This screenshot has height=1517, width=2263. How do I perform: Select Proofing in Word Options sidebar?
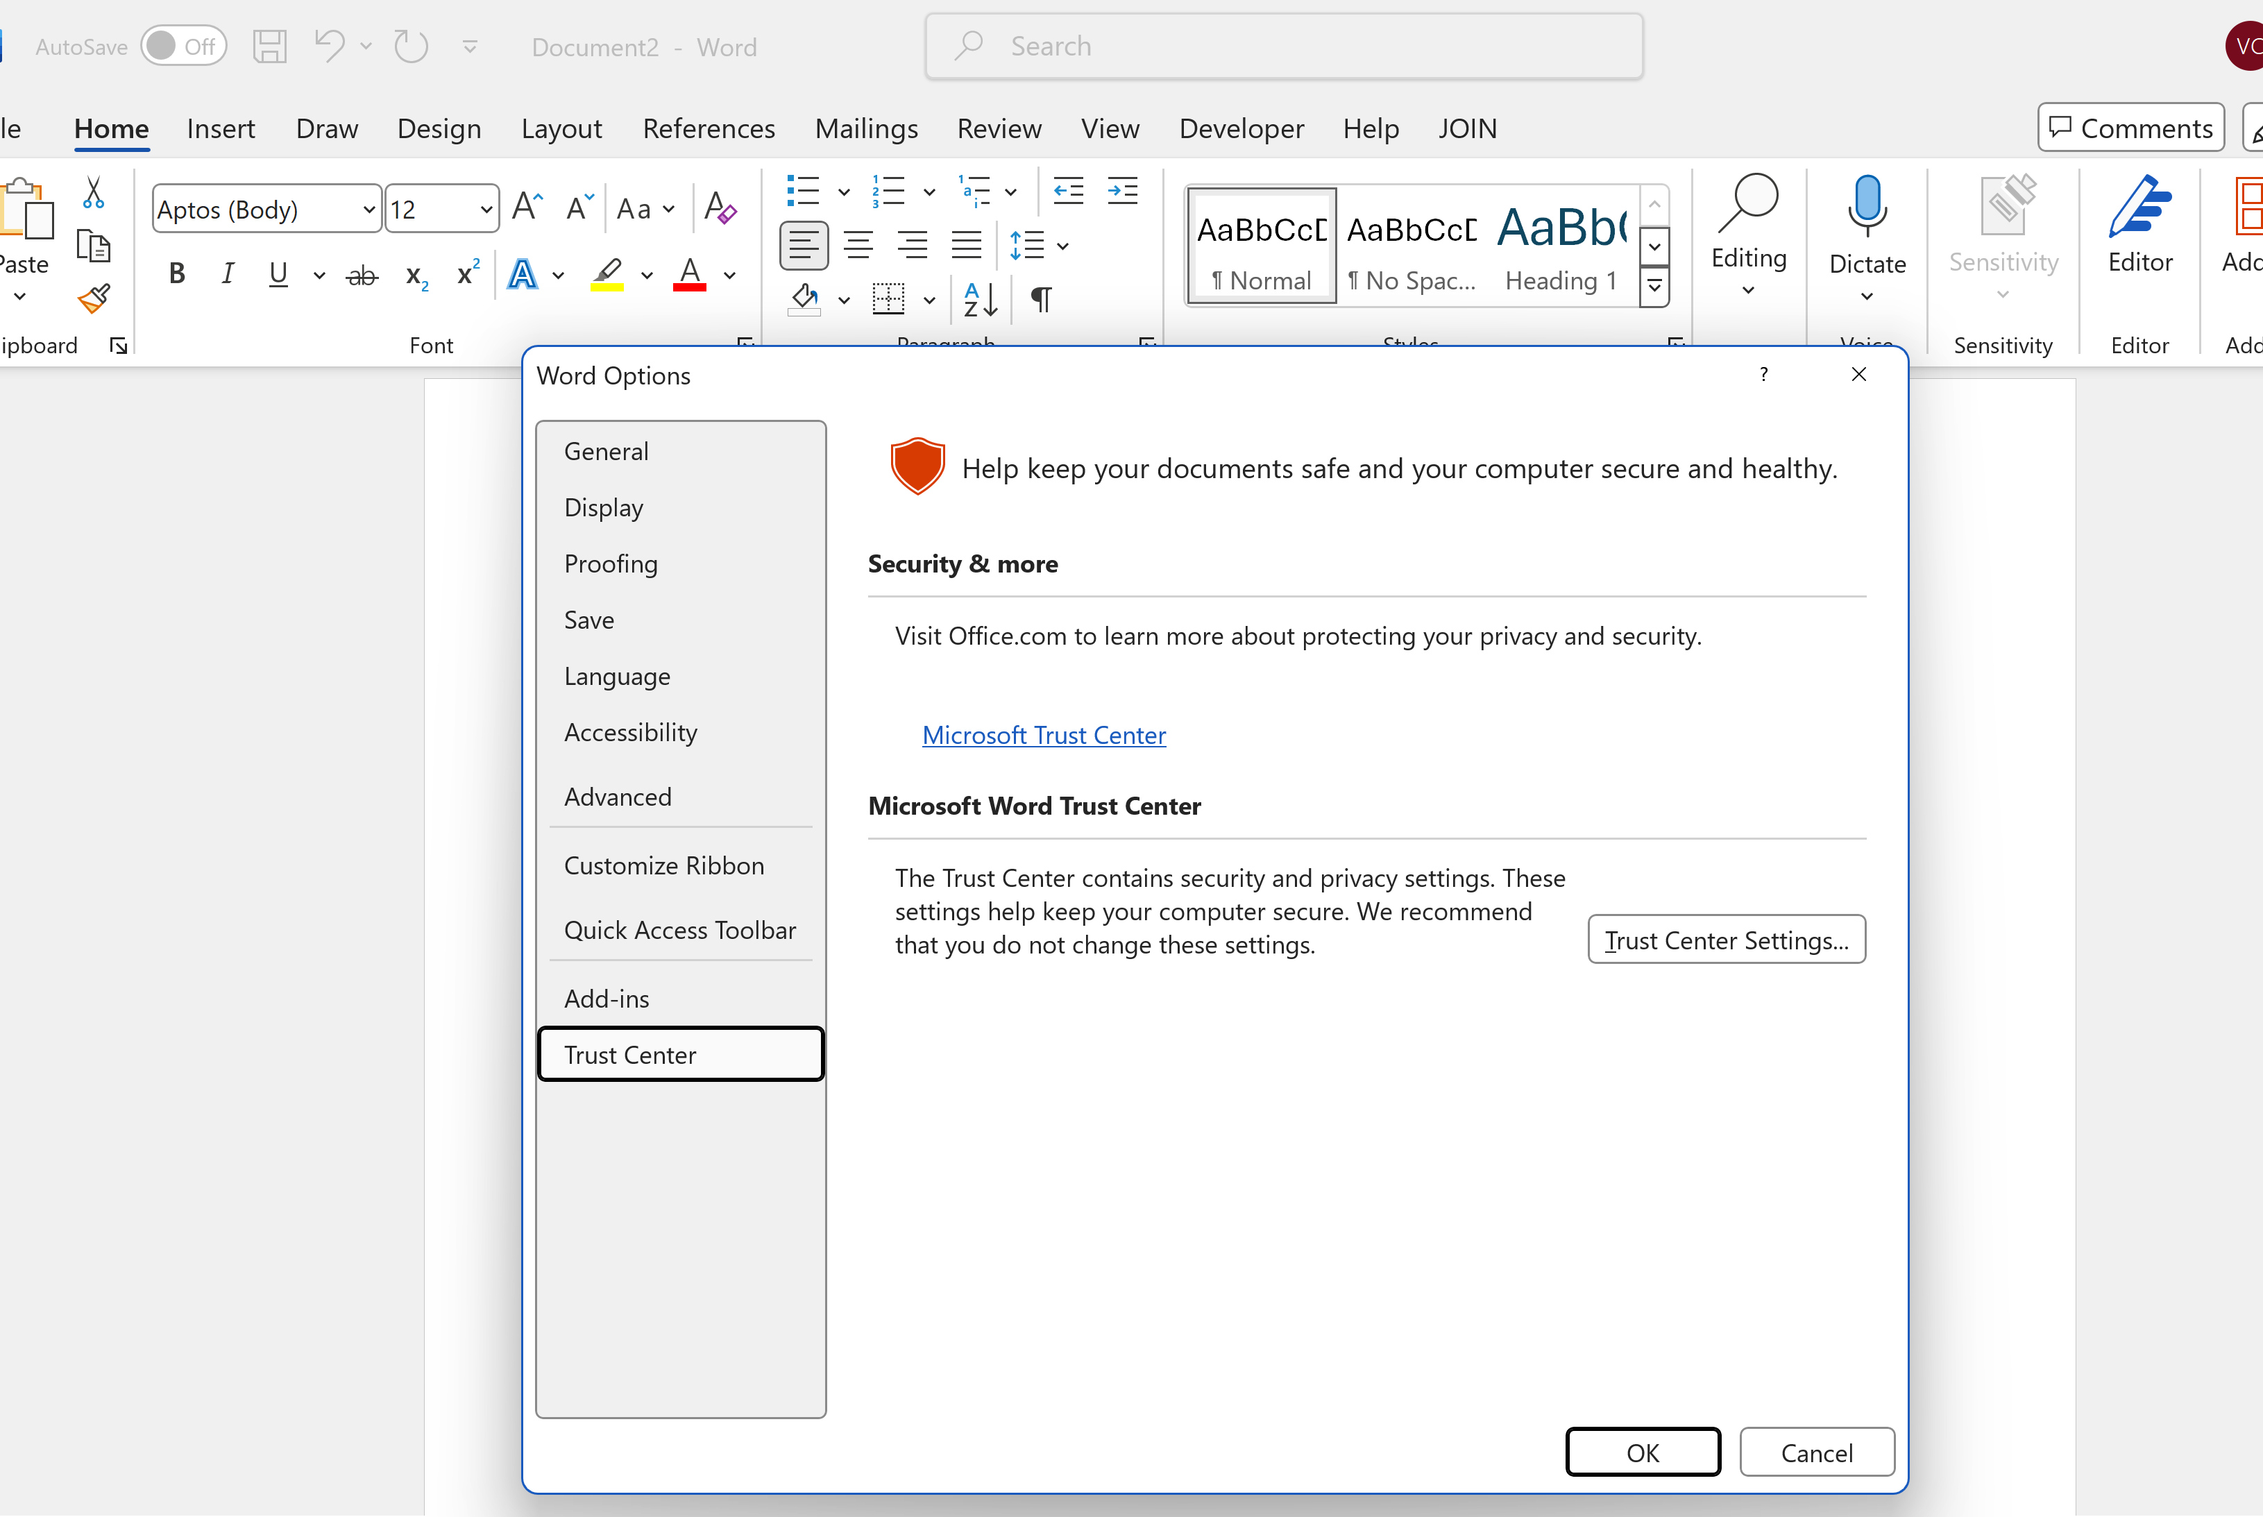point(680,564)
